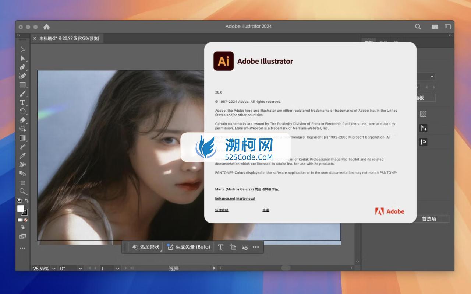The height and width of the screenshot is (294, 471).
Task: Set color to None (red slash)
Action: (x=26, y=220)
